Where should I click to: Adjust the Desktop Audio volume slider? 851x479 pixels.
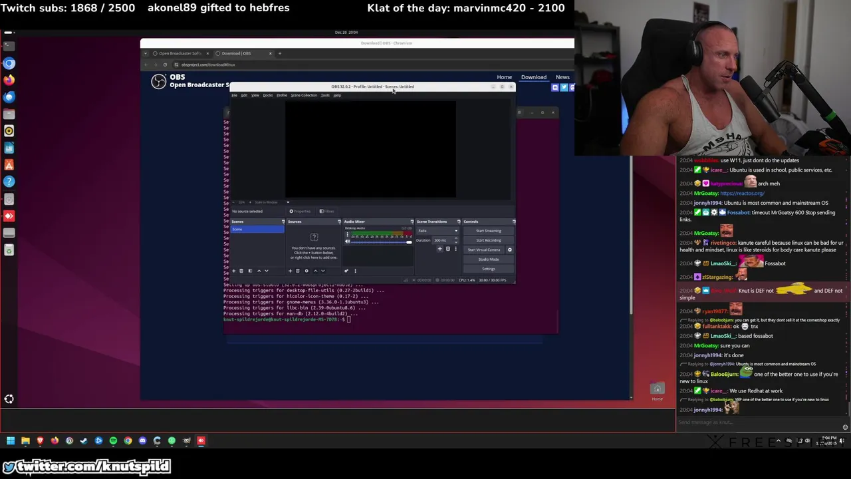point(382,242)
